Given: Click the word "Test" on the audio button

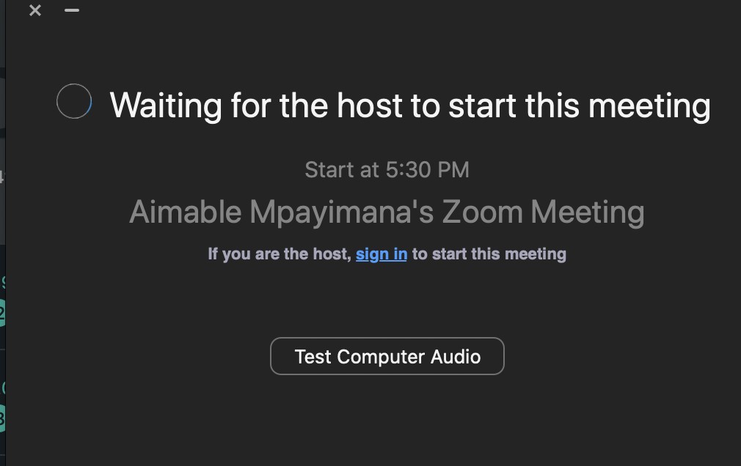Looking at the screenshot, I should coord(313,357).
